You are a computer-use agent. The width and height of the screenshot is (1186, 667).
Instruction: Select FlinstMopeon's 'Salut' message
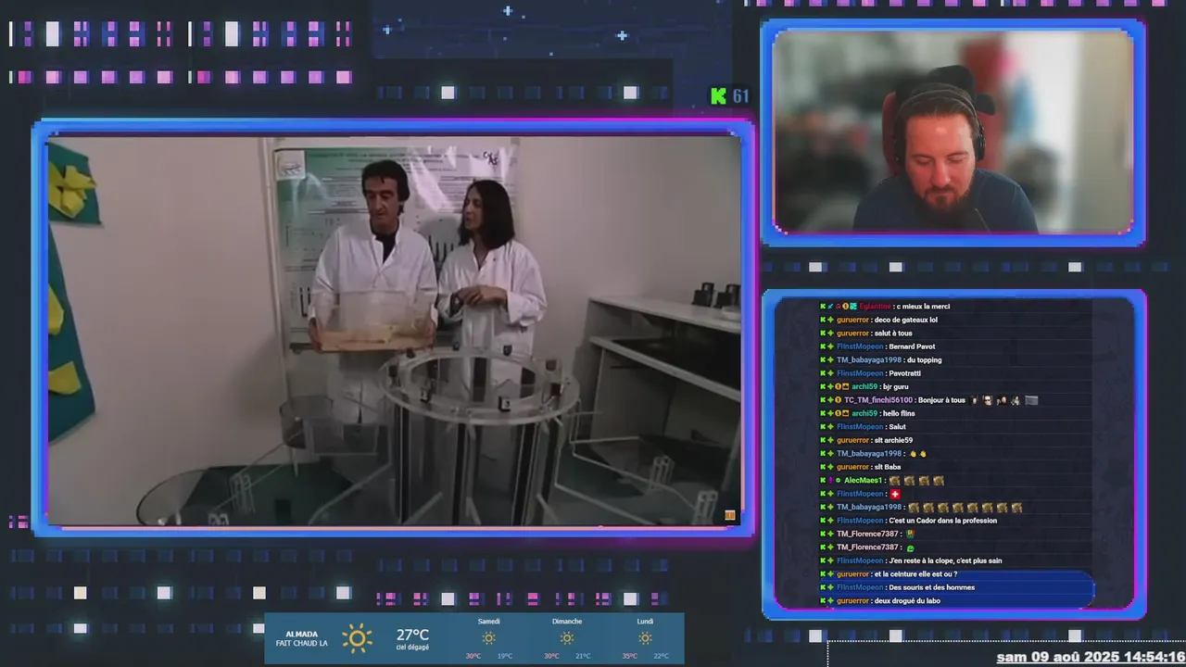(x=897, y=427)
